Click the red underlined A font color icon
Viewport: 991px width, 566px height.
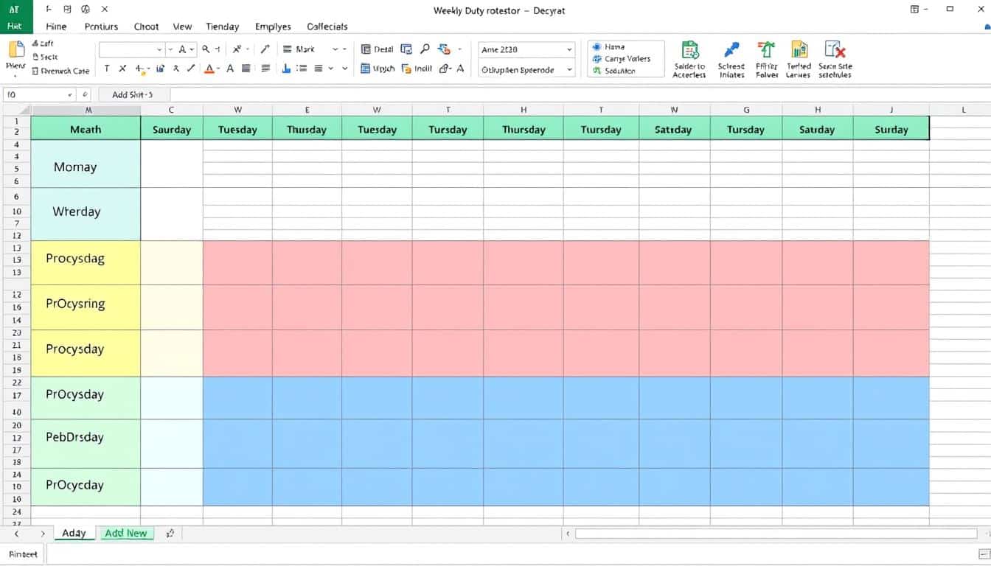pyautogui.click(x=209, y=69)
